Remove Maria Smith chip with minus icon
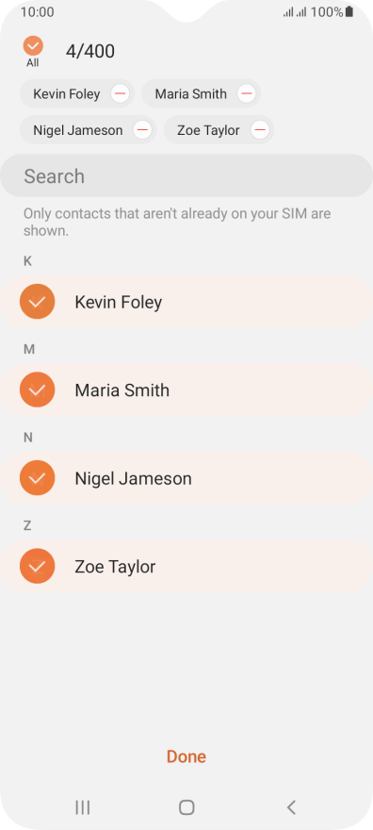The height and width of the screenshot is (830, 373). (246, 93)
